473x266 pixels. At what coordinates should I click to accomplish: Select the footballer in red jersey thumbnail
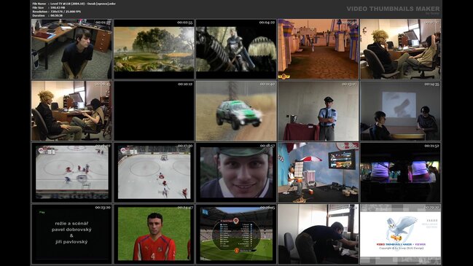(x=154, y=234)
